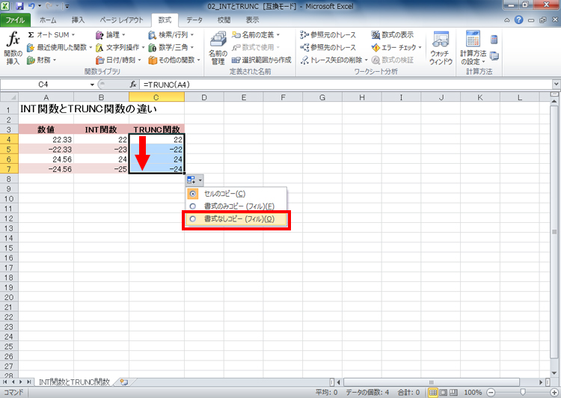Switch to the Page Layout (ページ レイアウト) tab
The width and height of the screenshot is (561, 398).
coord(121,20)
